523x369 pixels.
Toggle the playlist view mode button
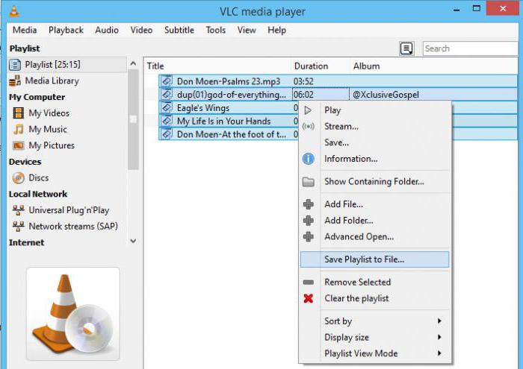[406, 48]
